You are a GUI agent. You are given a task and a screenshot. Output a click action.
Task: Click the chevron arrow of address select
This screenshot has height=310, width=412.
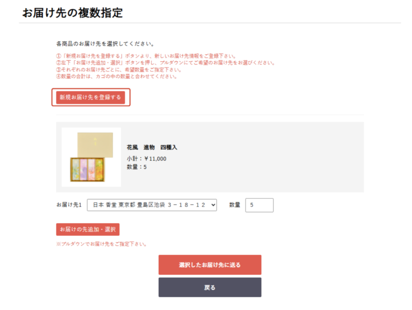click(213, 205)
